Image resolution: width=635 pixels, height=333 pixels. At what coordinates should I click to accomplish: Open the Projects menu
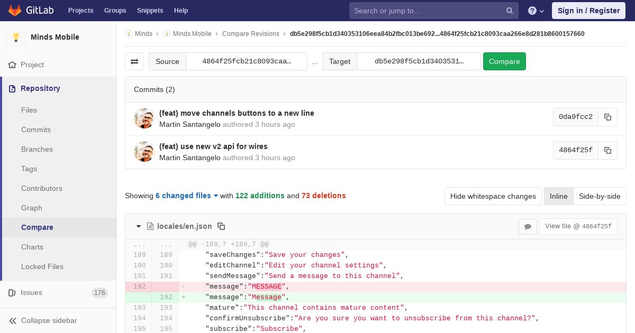click(x=81, y=11)
